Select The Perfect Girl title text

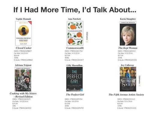pyautogui.click(x=75, y=94)
